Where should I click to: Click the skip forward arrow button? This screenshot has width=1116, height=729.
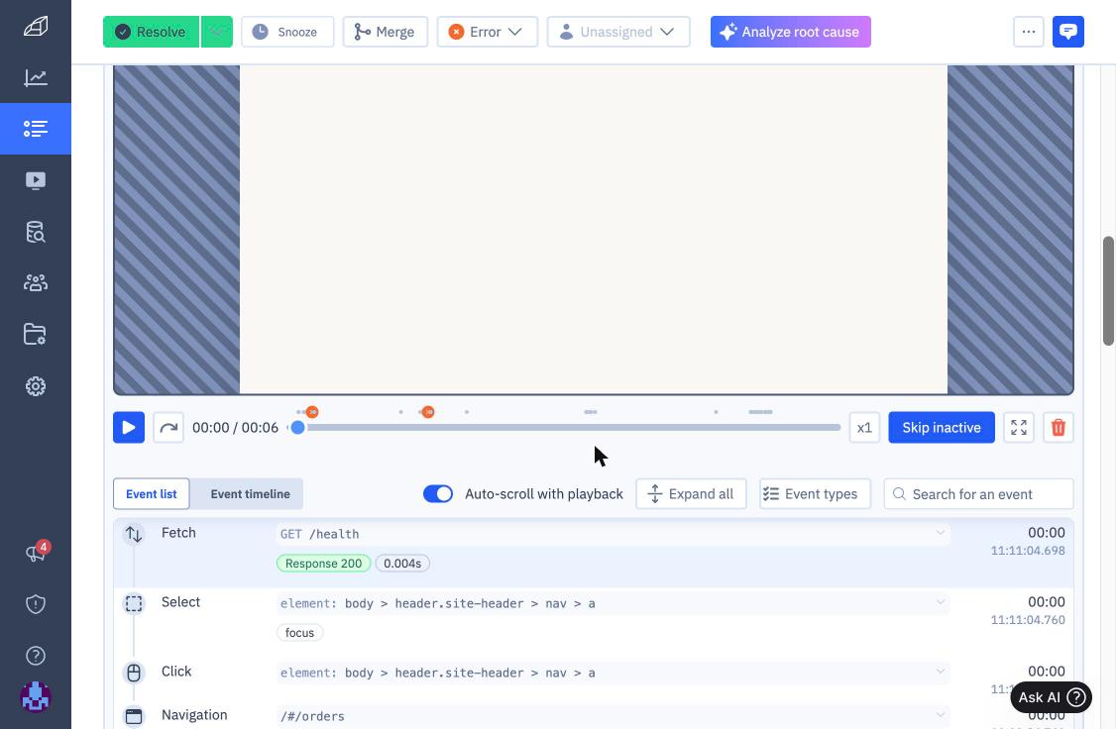pyautogui.click(x=168, y=428)
